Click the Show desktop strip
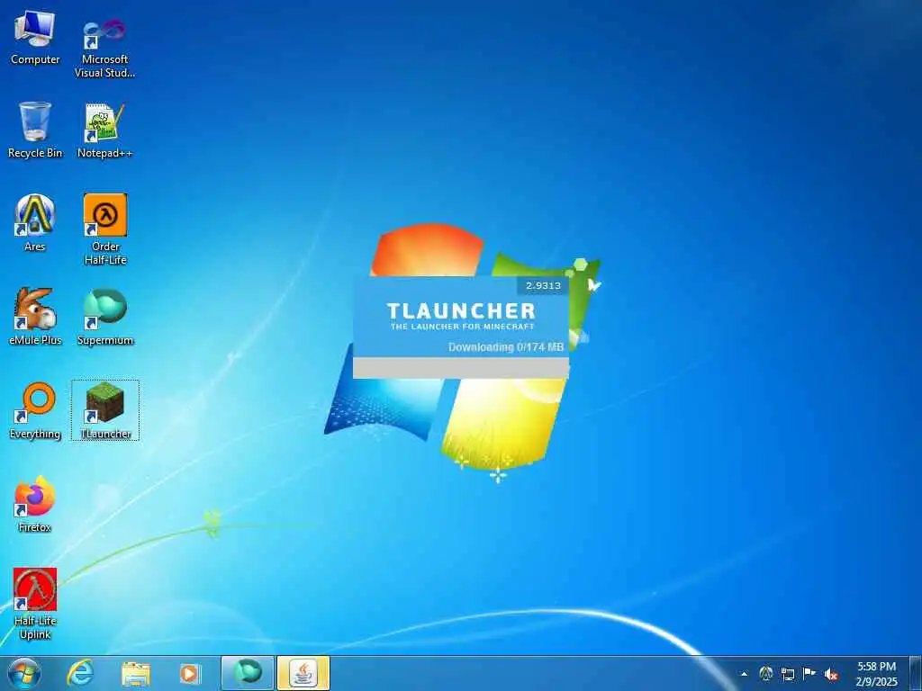 click(x=915, y=673)
